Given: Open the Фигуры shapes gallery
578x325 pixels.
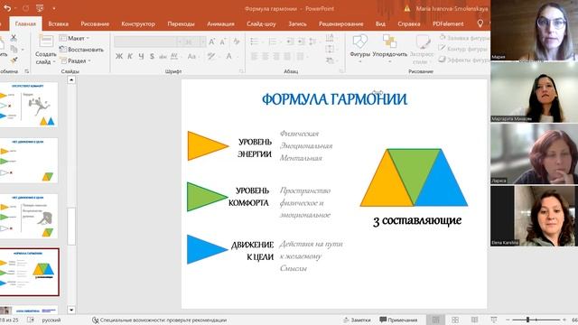Looking at the screenshot, I should tap(359, 48).
